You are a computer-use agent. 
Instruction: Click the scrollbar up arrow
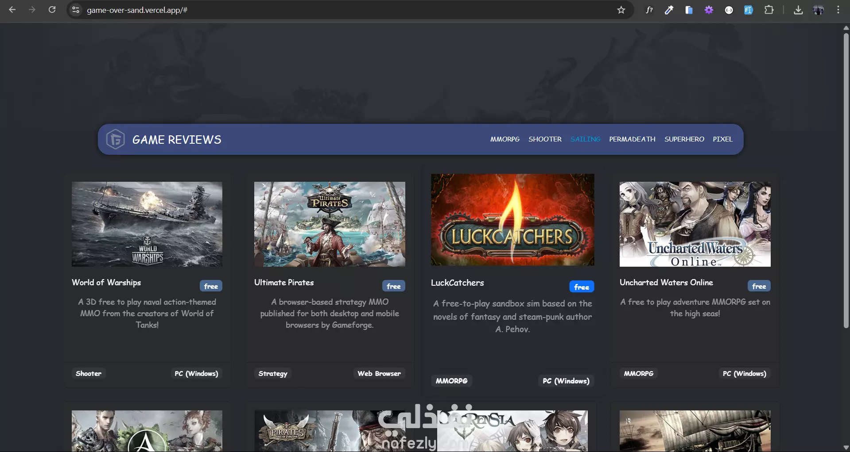point(846,27)
